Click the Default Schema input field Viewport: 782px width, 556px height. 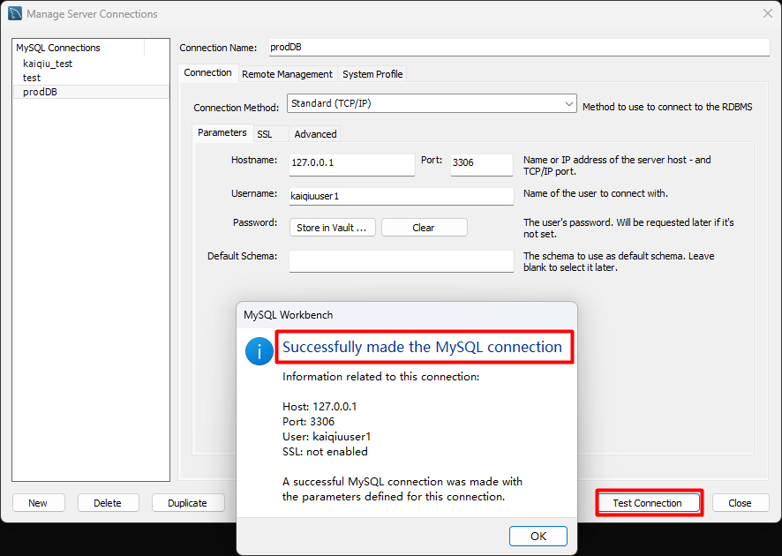tap(401, 261)
